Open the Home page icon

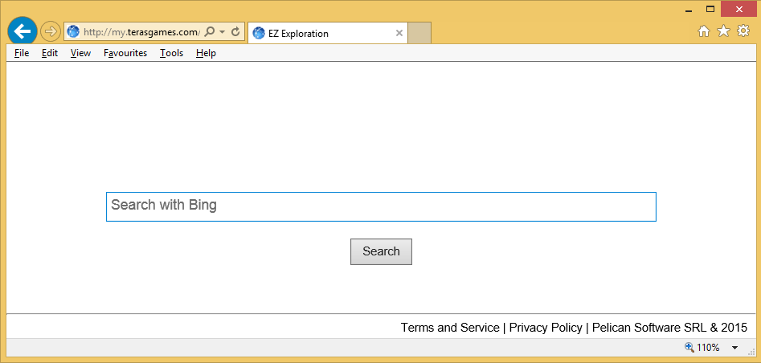tap(704, 31)
